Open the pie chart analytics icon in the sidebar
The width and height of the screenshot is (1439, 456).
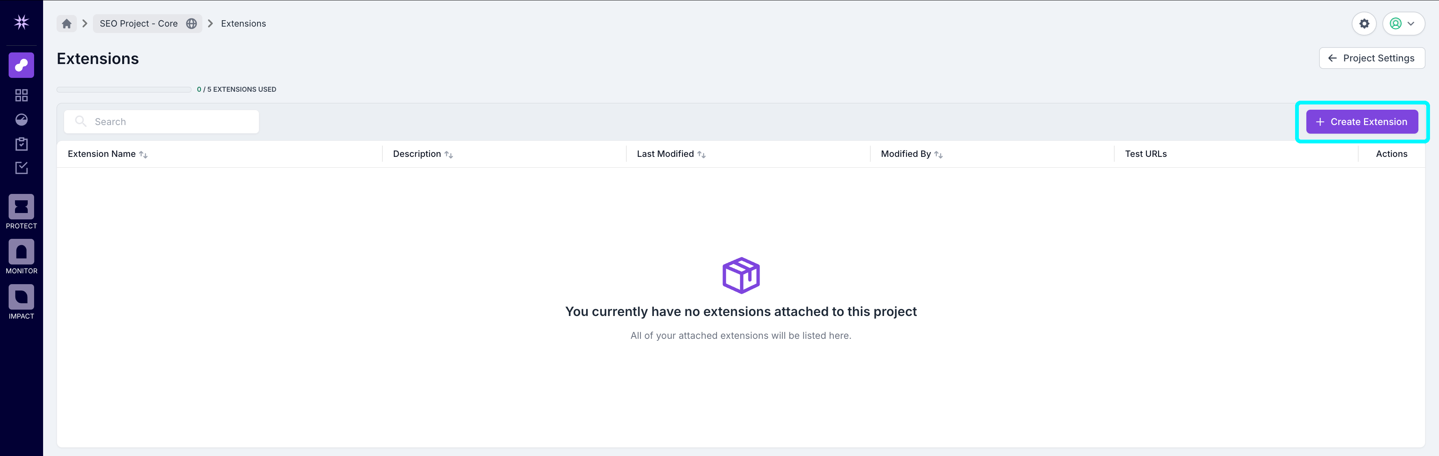click(x=21, y=119)
